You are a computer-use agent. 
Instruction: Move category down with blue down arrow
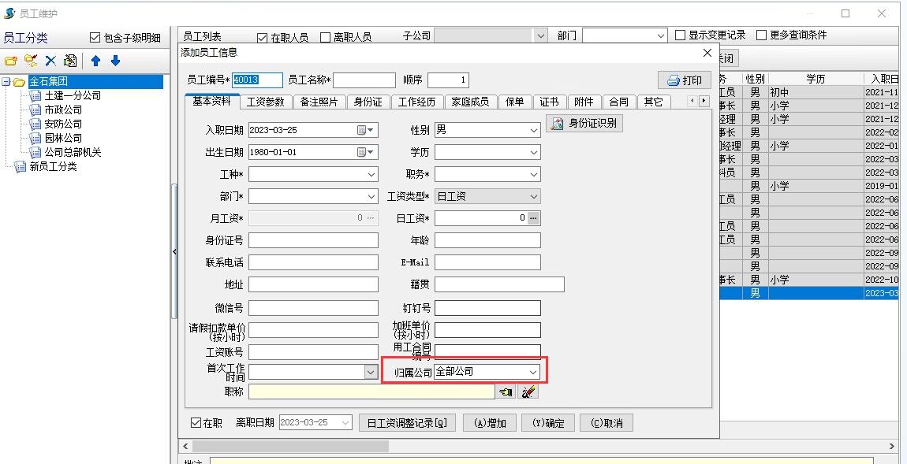coord(115,61)
